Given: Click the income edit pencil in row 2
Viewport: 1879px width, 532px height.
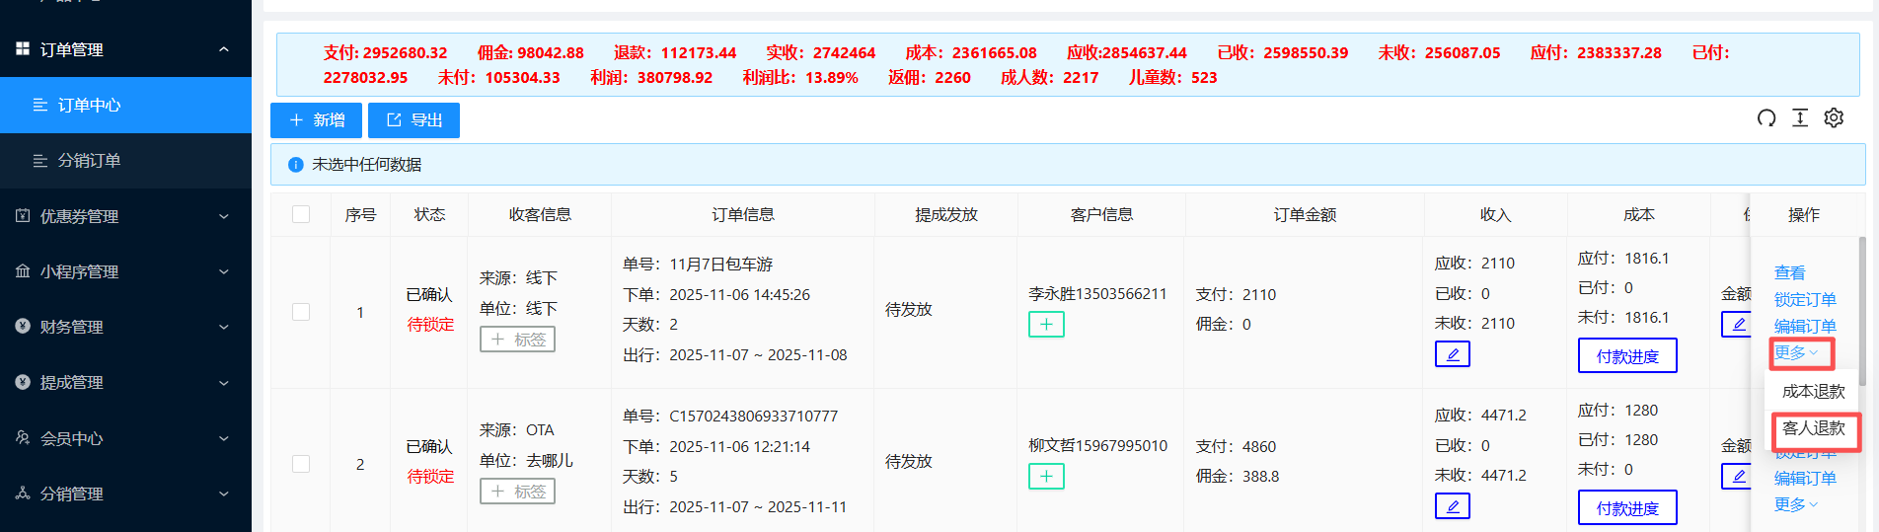Looking at the screenshot, I should point(1452,506).
